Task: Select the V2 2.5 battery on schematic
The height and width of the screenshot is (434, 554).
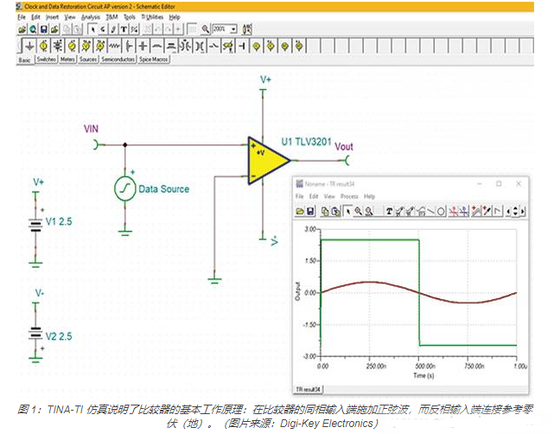Action: 35,333
